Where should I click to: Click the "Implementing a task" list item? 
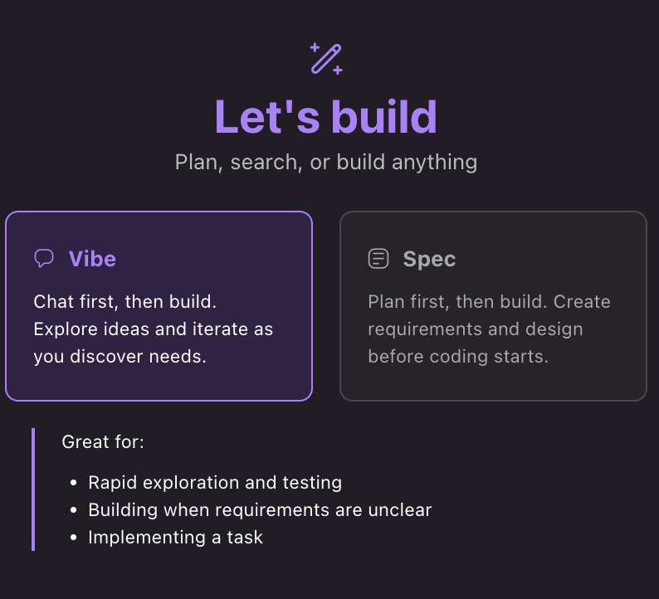(175, 537)
